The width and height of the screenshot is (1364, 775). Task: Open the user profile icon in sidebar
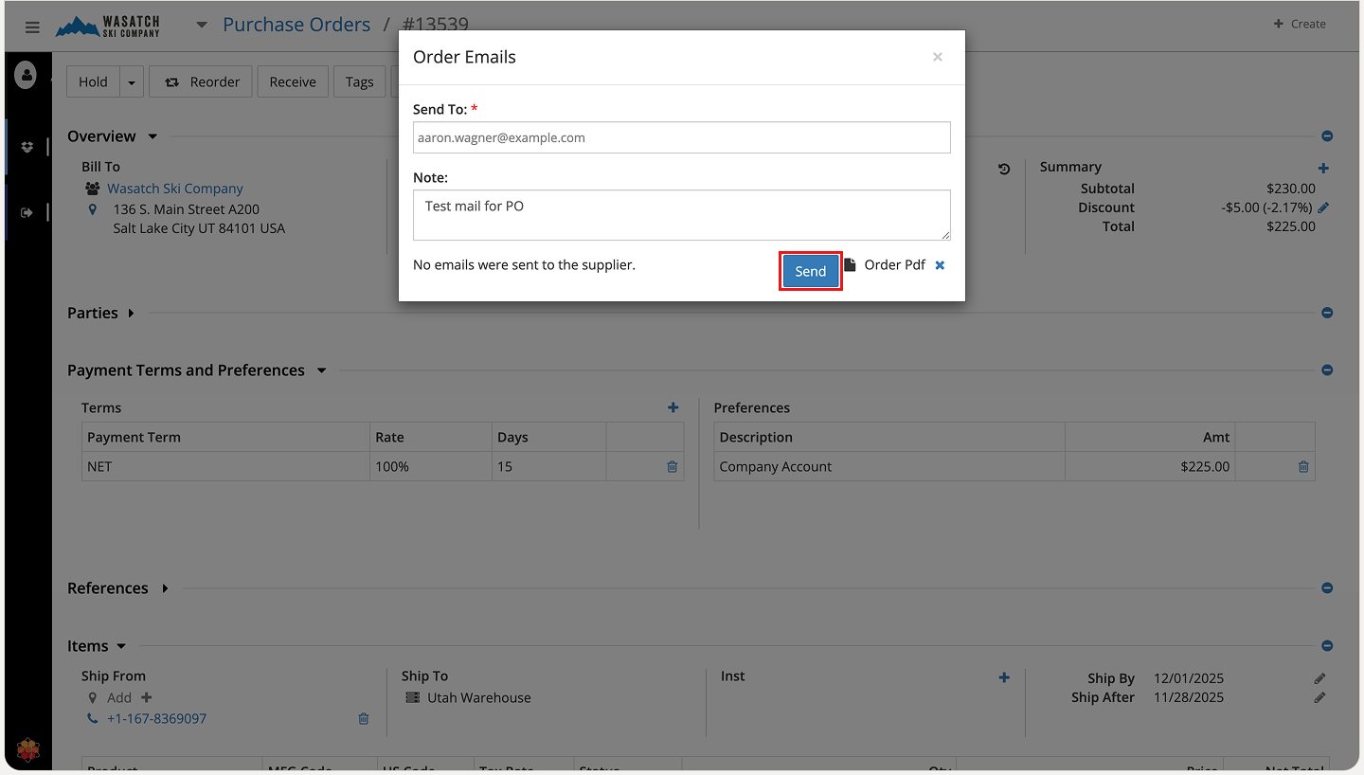coord(26,75)
